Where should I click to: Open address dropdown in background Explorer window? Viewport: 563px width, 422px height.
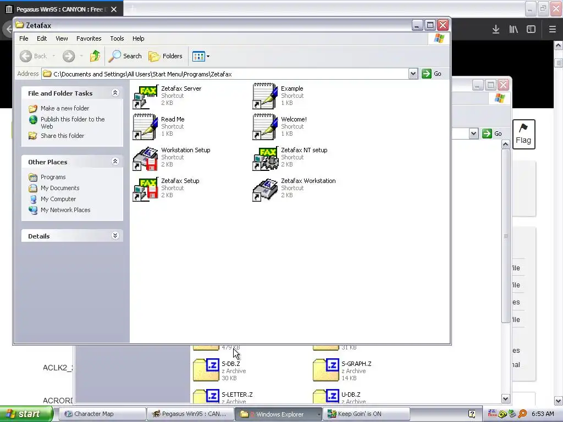473,134
